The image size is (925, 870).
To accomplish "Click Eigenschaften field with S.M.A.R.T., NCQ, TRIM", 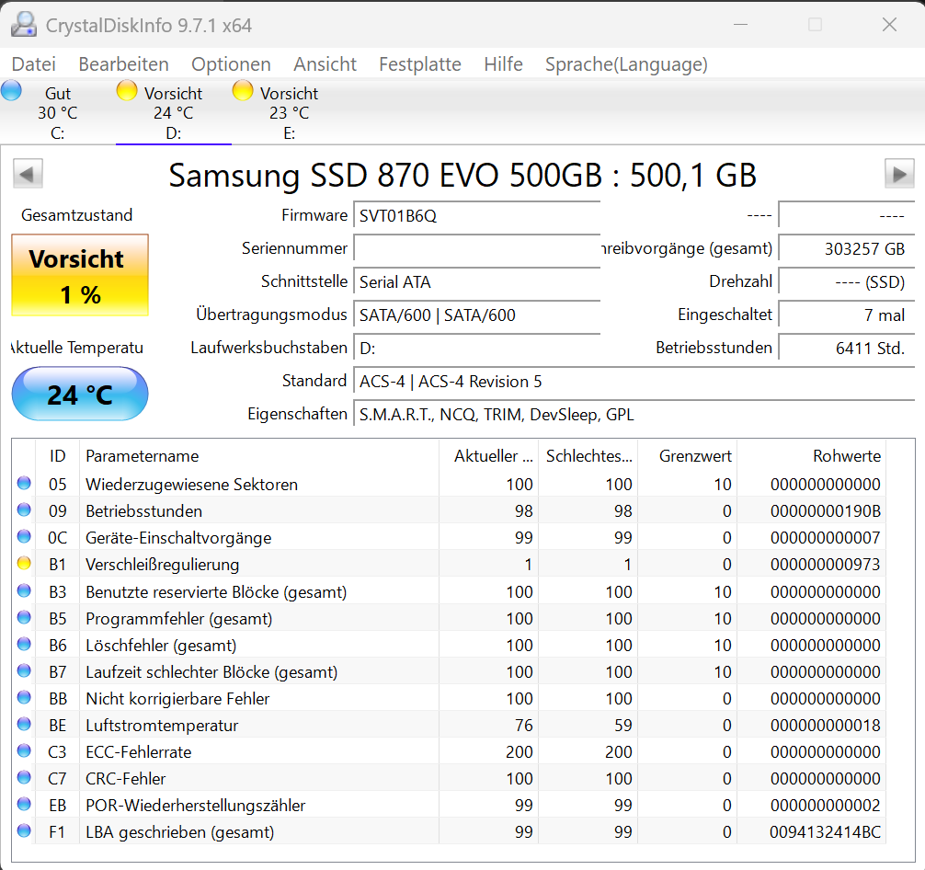I will pos(634,415).
